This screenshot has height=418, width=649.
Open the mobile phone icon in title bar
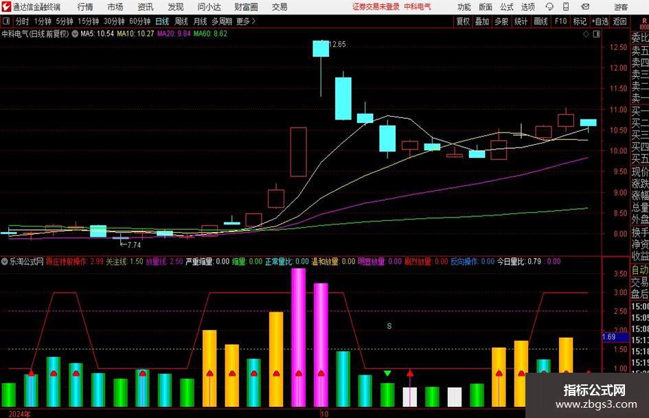click(566, 7)
